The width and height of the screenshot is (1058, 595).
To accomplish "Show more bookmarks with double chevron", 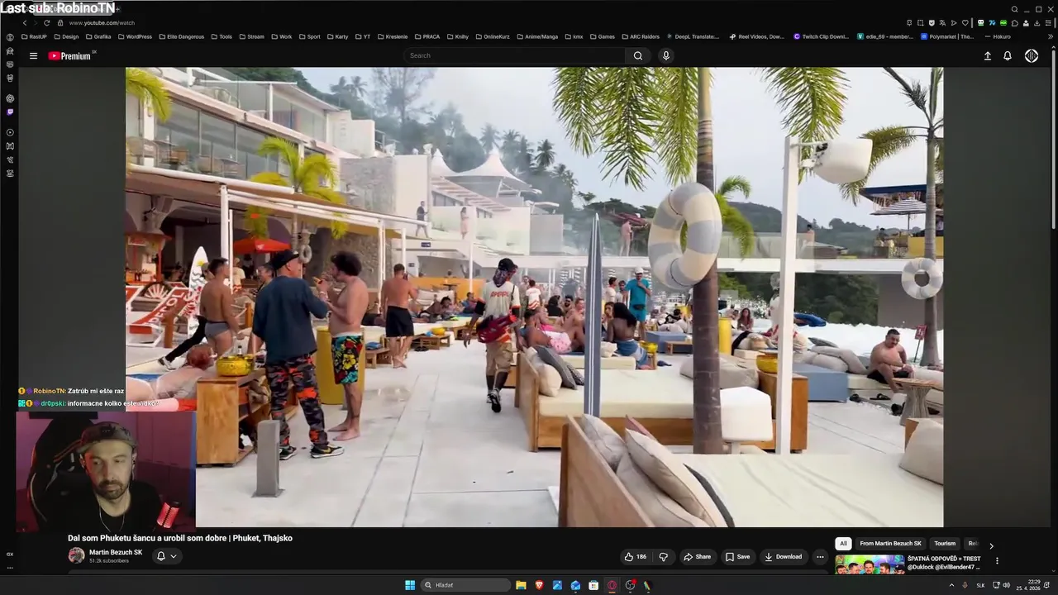I will click(1051, 36).
